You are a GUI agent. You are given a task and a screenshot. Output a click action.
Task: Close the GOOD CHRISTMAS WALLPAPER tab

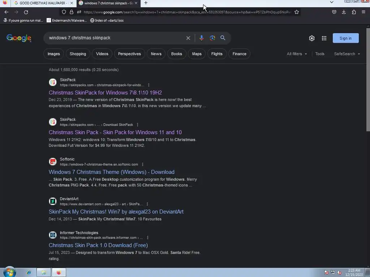point(72,3)
